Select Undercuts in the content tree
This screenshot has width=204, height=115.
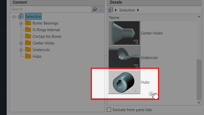click(41, 50)
